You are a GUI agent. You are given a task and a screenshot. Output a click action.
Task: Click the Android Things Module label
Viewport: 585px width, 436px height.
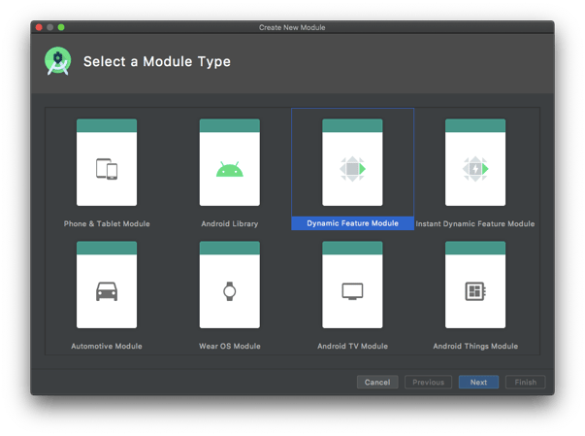[474, 346]
